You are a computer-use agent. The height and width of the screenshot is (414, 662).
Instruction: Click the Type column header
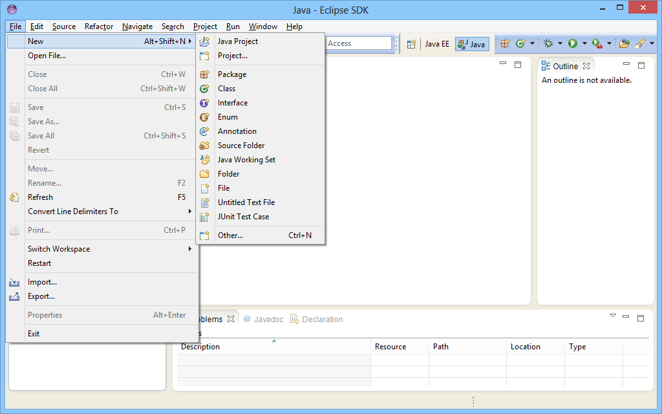tap(593, 347)
